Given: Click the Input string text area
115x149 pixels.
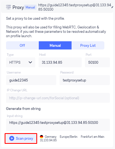Looking at the screenshot, I should pyautogui.click(x=58, y=125).
